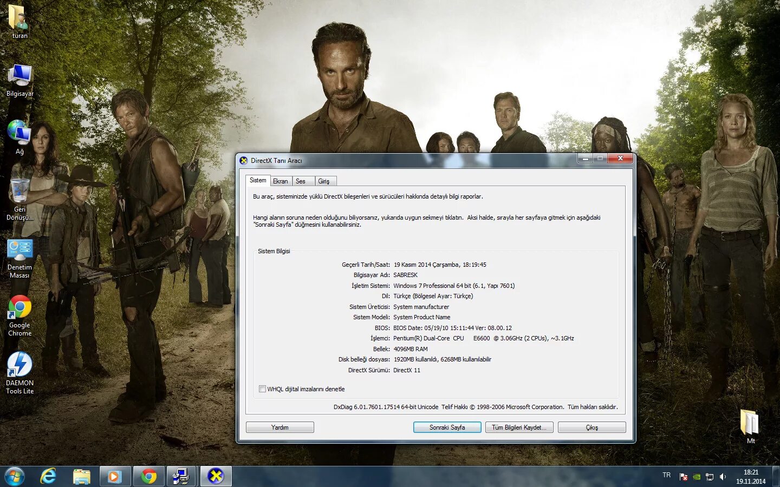Click the DirectX 11 version value

coord(407,370)
